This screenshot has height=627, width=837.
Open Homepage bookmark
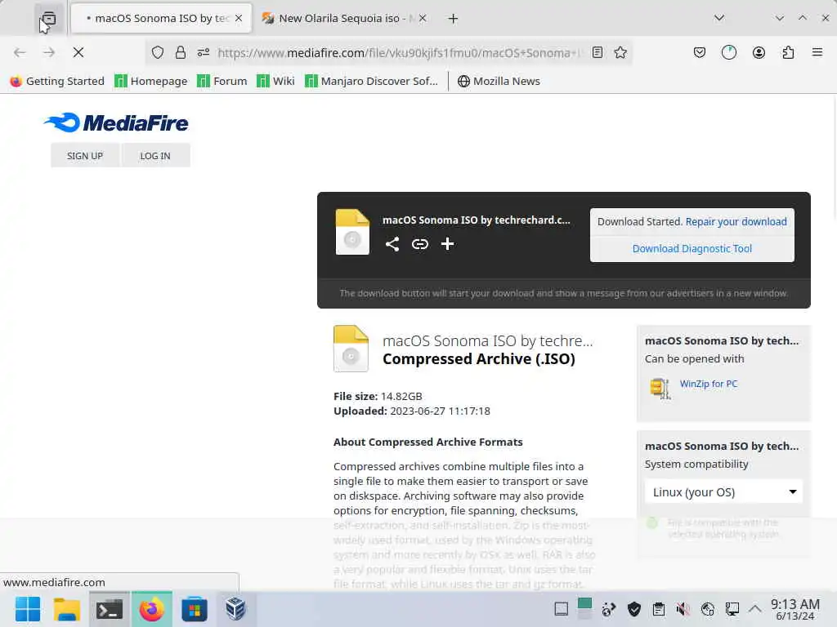point(151,81)
